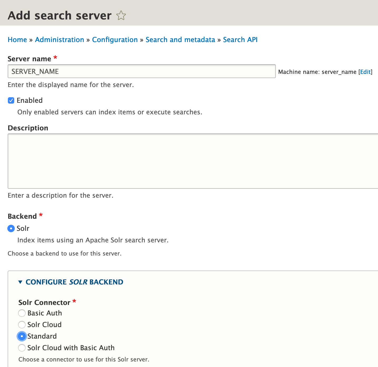378x367 pixels.
Task: Toggle the Enabled checkbox
Action: (11, 100)
